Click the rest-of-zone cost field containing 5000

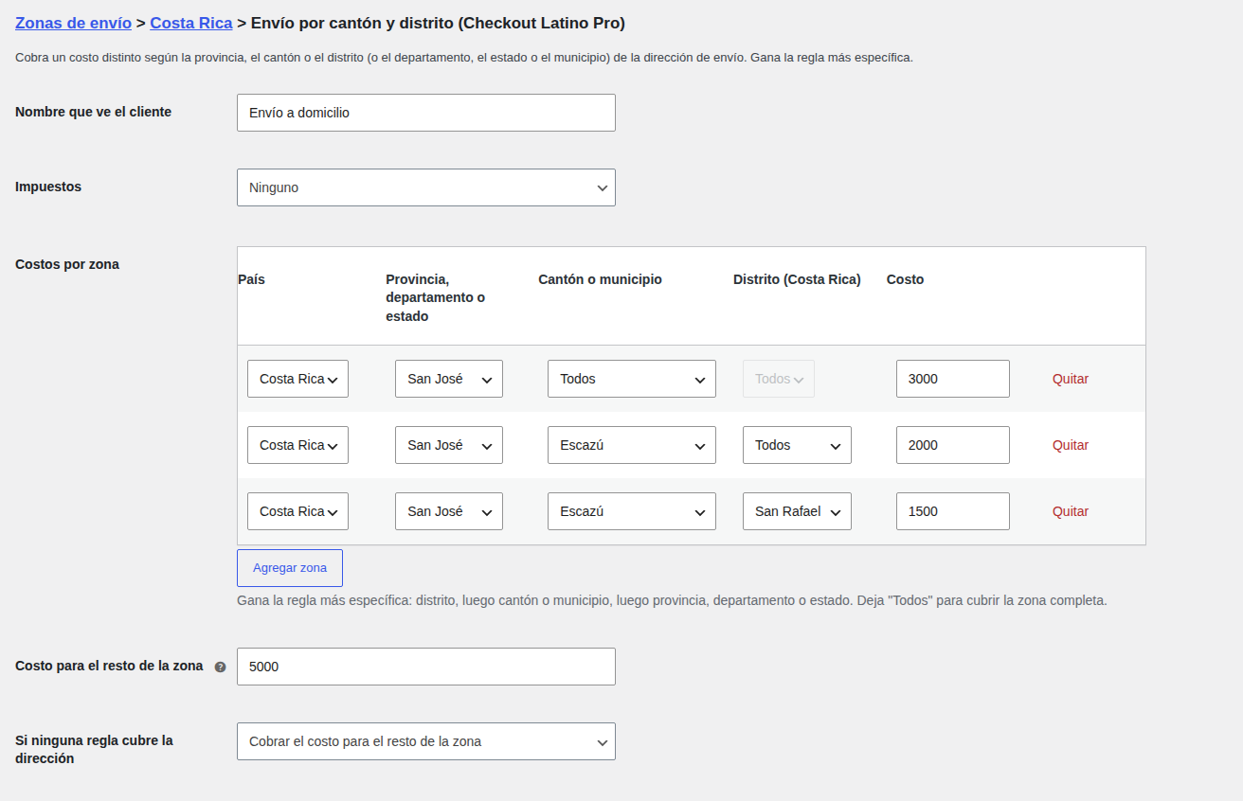[x=426, y=667]
